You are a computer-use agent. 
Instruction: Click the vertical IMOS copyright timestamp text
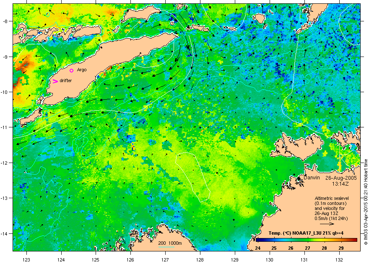point(366,202)
